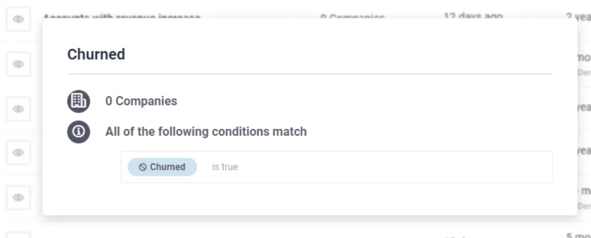Open the Accounts with revenue increase row

point(121,17)
